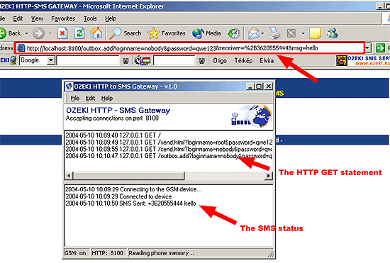Select the log line with 'outbox.add?loginname=nobody'

click(169, 156)
